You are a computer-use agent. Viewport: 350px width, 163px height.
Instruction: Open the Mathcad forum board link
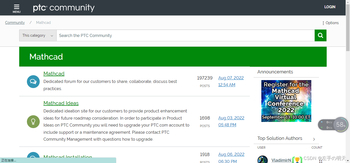[54, 74]
